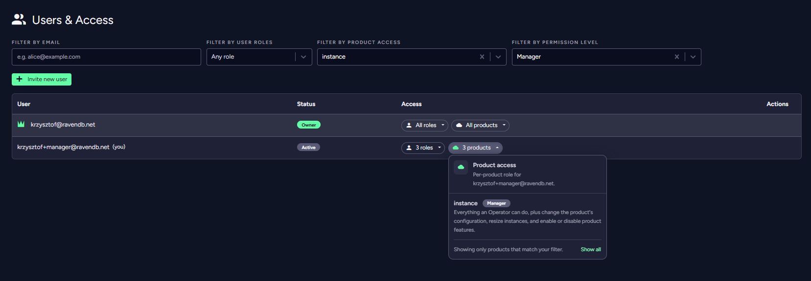Click the Active status badge

308,147
